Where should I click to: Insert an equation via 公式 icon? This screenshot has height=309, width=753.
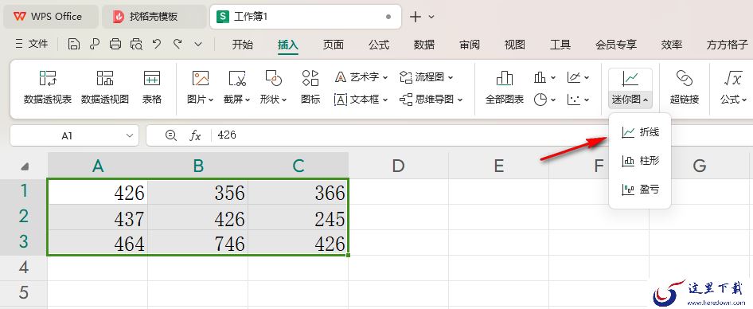(733, 78)
